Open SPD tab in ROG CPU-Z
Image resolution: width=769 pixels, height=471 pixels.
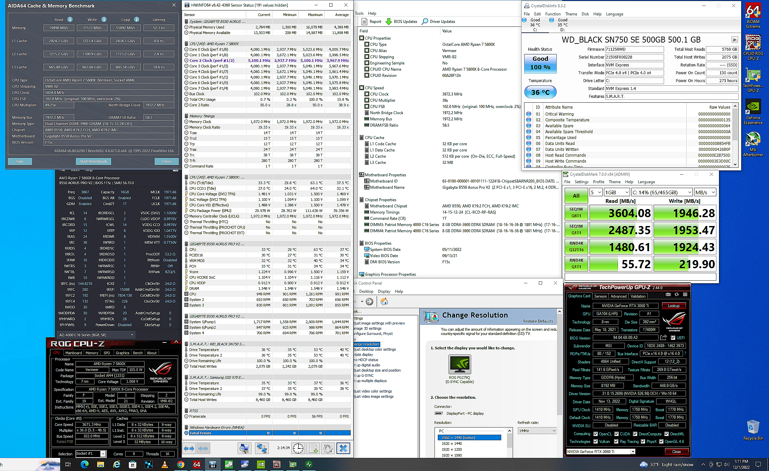coord(107,353)
